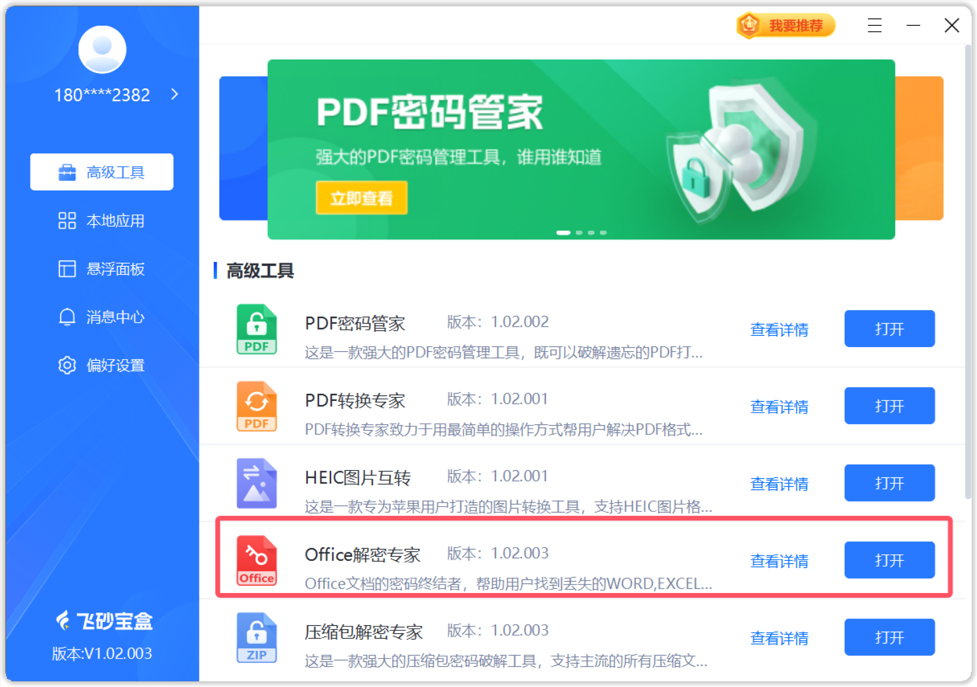Click the 我要推荐 badge button
The image size is (977, 687).
click(x=786, y=25)
